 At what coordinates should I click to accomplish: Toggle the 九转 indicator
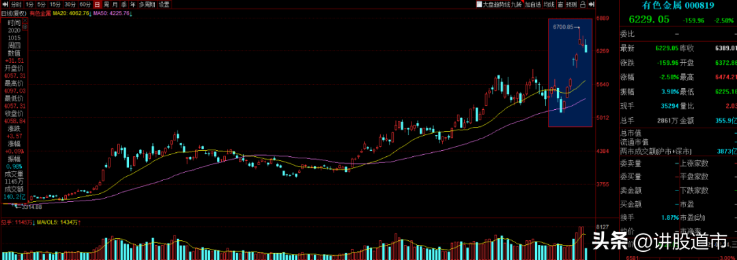(x=516, y=4)
